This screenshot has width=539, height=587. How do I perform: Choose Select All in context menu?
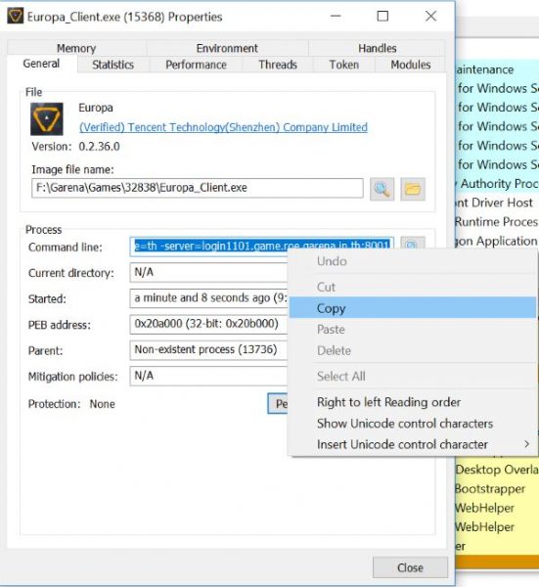pyautogui.click(x=413, y=377)
